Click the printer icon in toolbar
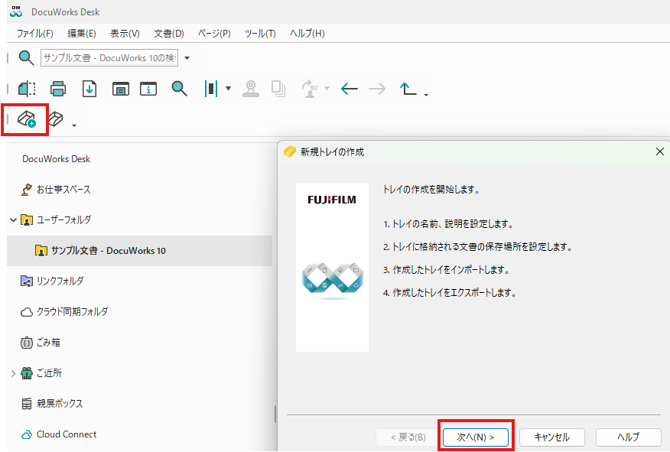Image resolution: width=670 pixels, height=452 pixels. (x=58, y=89)
